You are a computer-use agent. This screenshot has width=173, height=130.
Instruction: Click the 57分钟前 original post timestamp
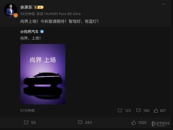coord(28,111)
